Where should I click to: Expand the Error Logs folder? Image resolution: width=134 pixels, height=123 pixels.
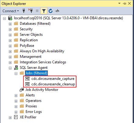(x=16, y=112)
